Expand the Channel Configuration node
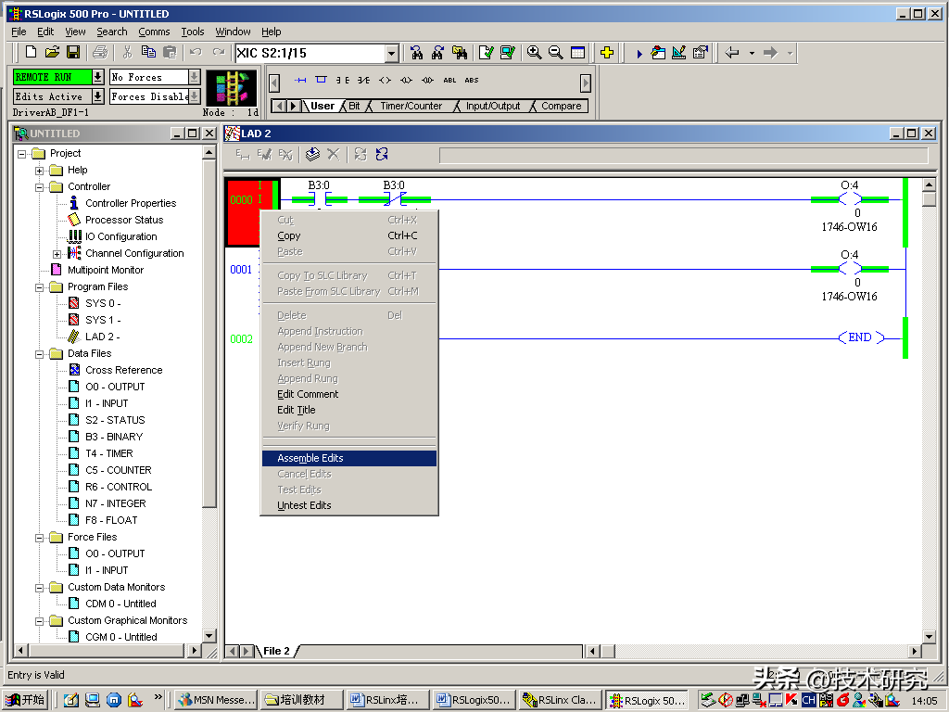This screenshot has height=712, width=949. click(x=57, y=254)
